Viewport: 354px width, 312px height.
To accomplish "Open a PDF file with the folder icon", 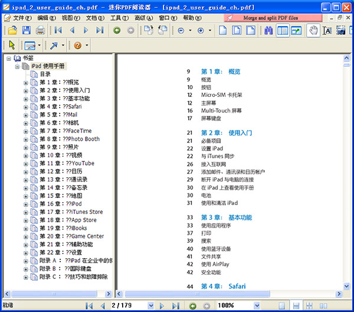I will click(12, 30).
